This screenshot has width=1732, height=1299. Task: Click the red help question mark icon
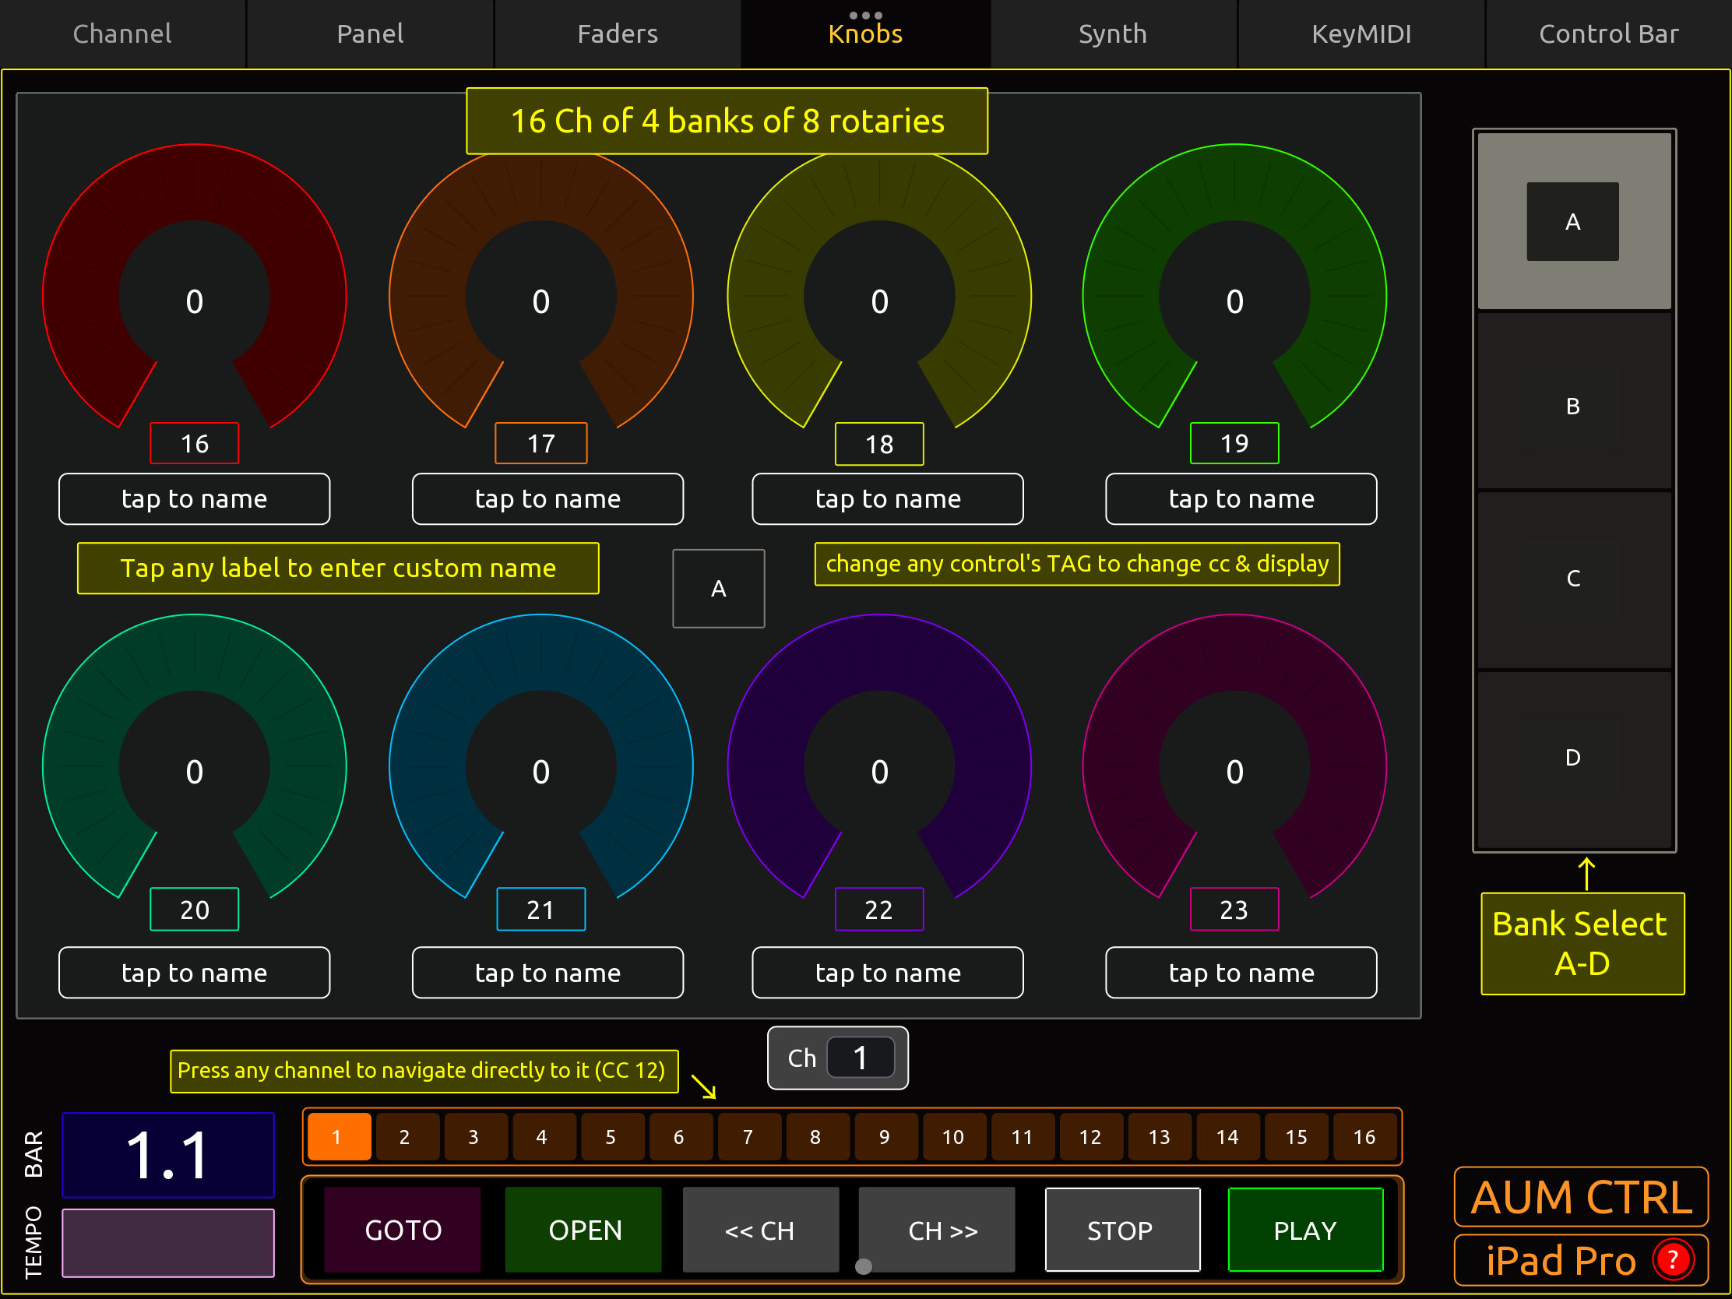1673,1260
